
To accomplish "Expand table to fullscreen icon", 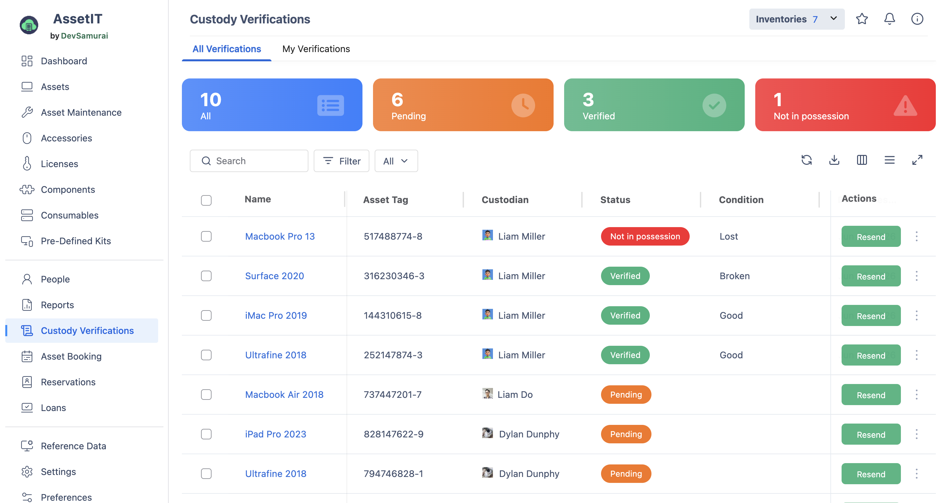I will 917,160.
